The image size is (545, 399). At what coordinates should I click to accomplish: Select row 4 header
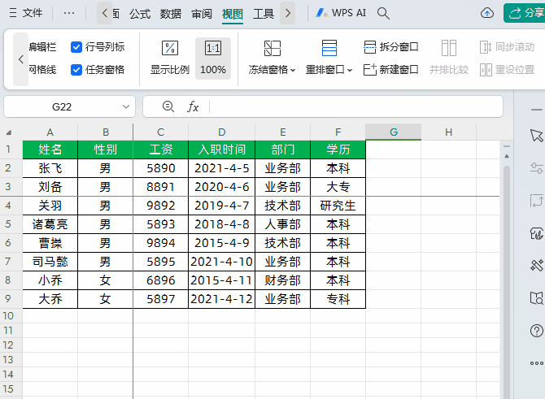pyautogui.click(x=8, y=206)
